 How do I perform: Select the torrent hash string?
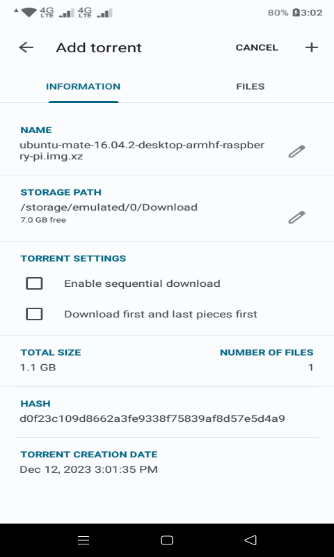(x=152, y=418)
